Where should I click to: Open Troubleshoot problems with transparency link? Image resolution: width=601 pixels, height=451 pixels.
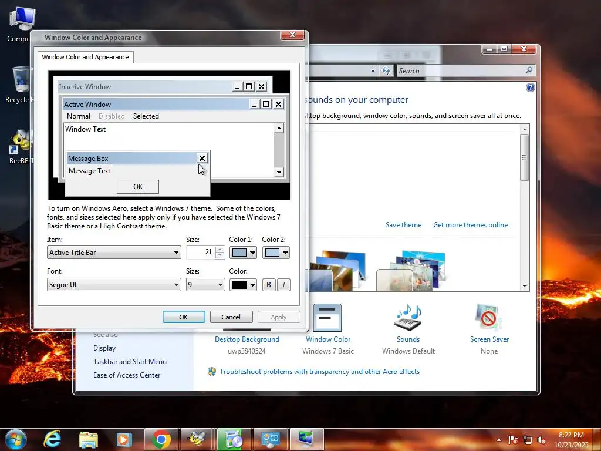[320, 372]
